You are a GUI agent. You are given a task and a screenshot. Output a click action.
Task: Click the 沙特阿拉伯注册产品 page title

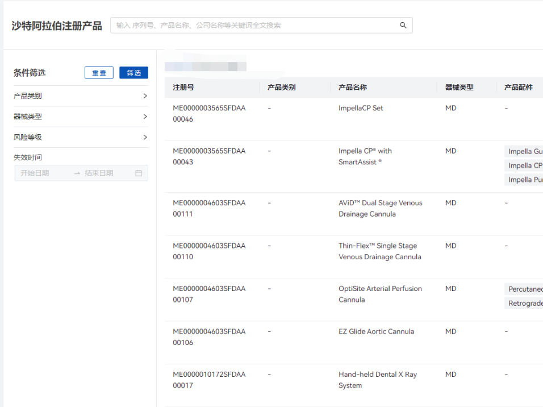[57, 26]
